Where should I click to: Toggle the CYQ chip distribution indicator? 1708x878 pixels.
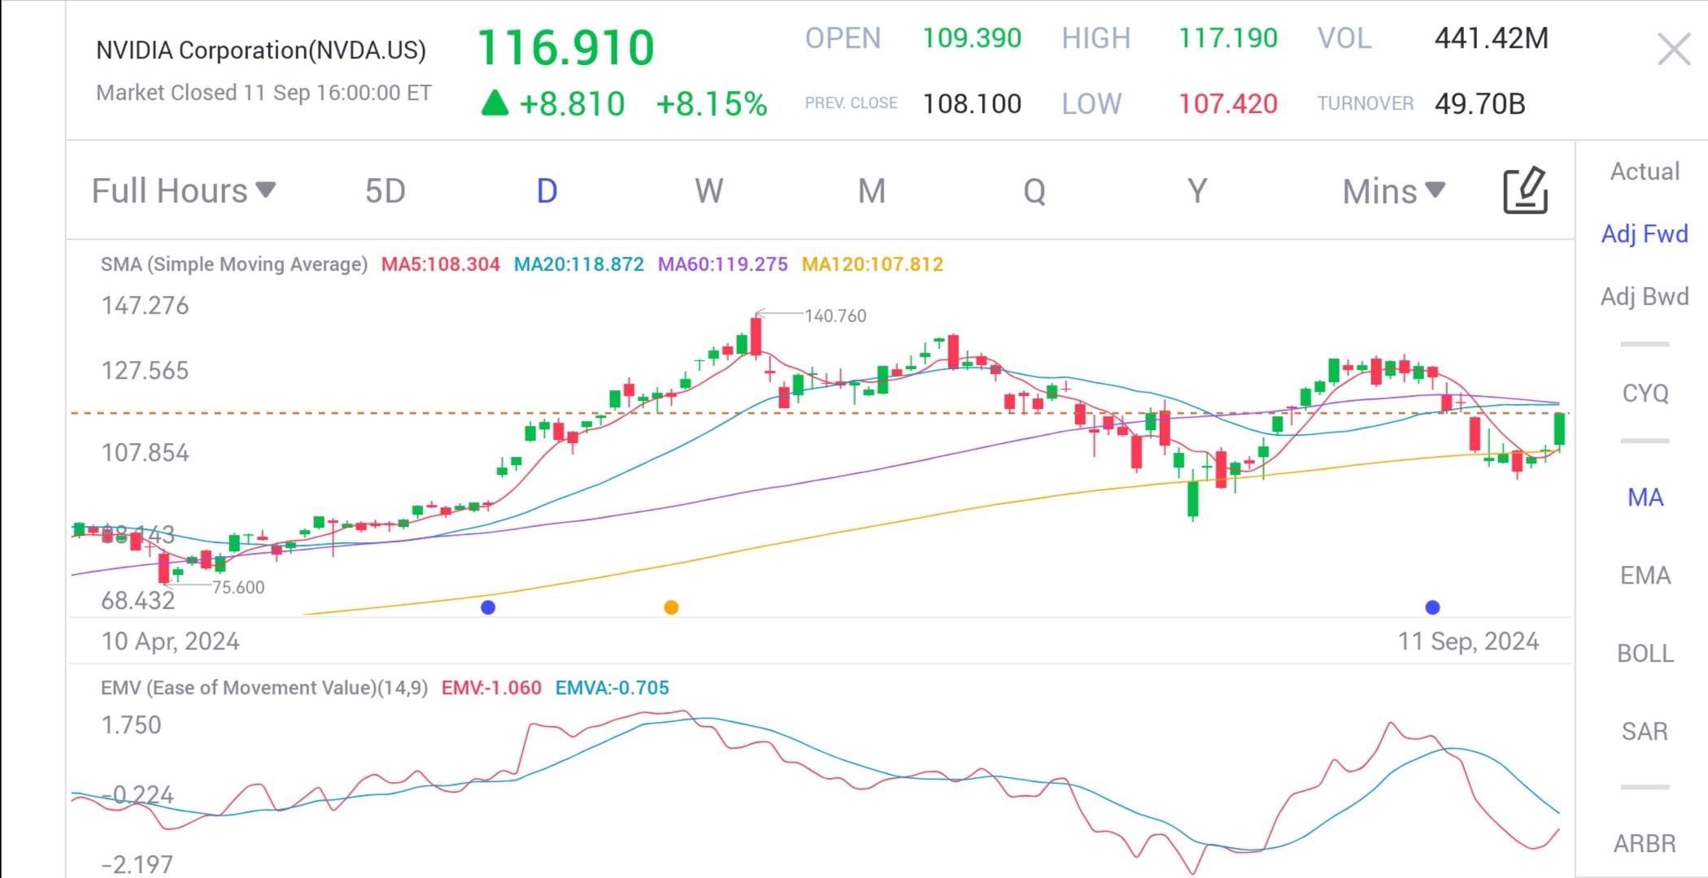click(x=1645, y=393)
